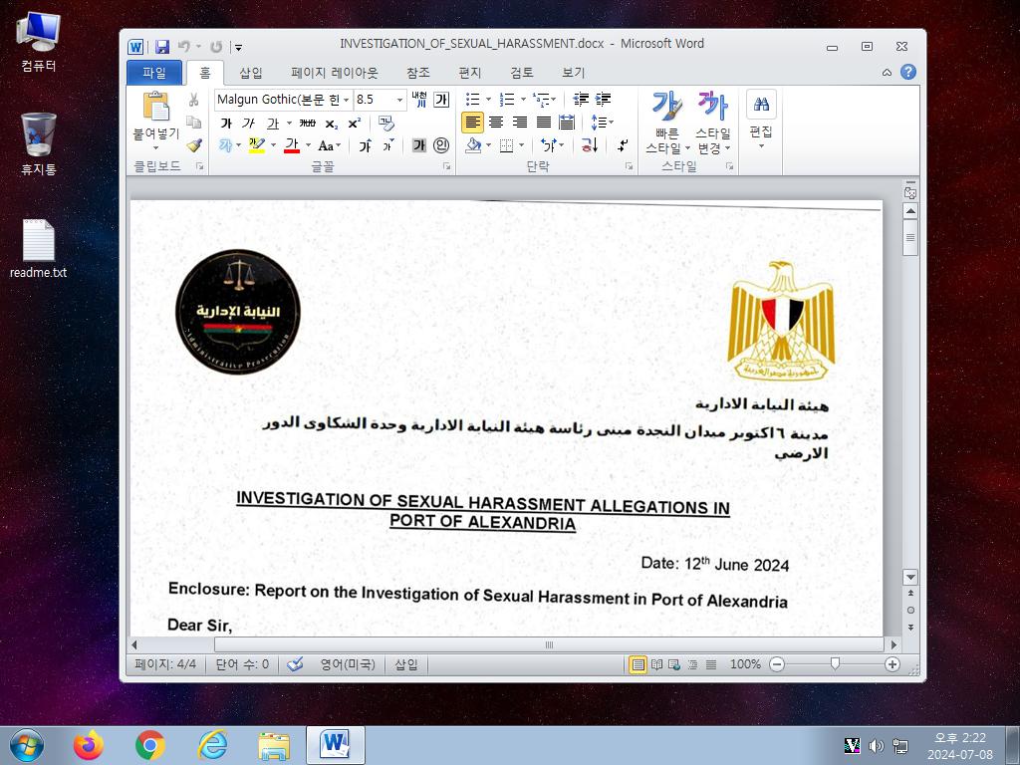The image size is (1020, 765).
Task: Open the Change Case Aa dropdown
Action: pyautogui.click(x=329, y=145)
